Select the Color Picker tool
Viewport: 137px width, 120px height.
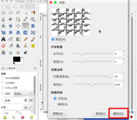click(x=26, y=19)
